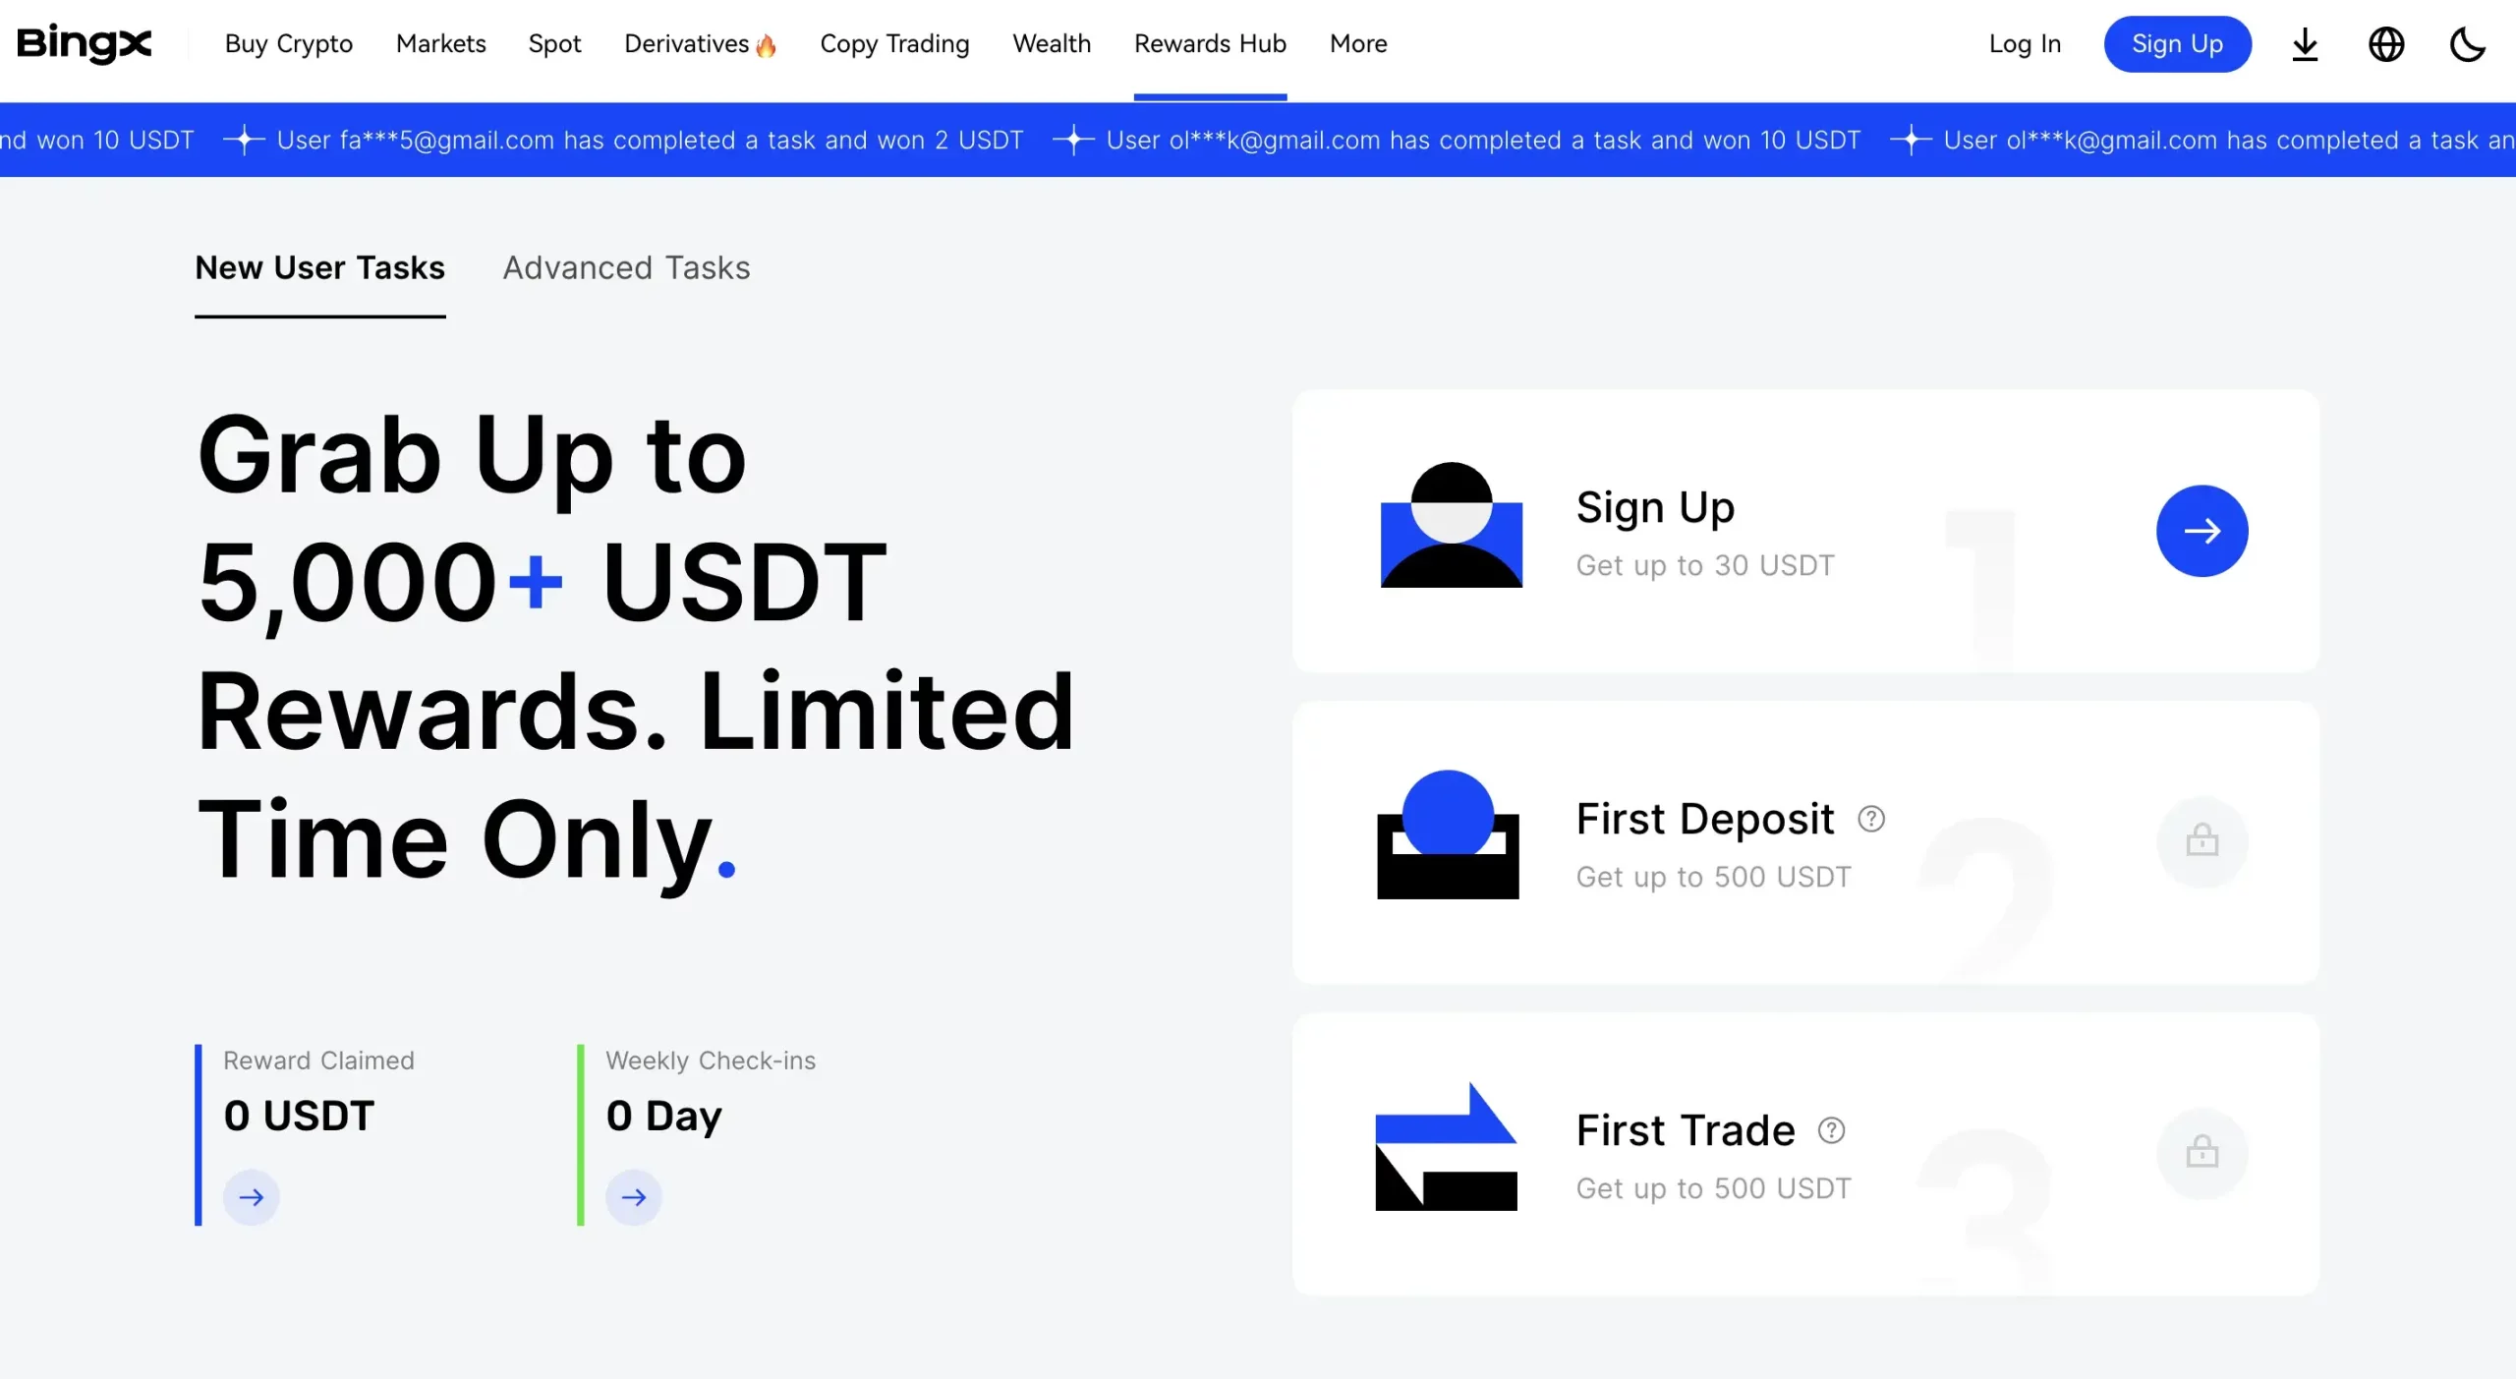Click the Sign Up button top right
Viewport: 2516px width, 1379px height.
click(2178, 42)
